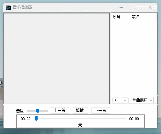Click the 音量 volume slider handle

pyautogui.click(x=38, y=111)
